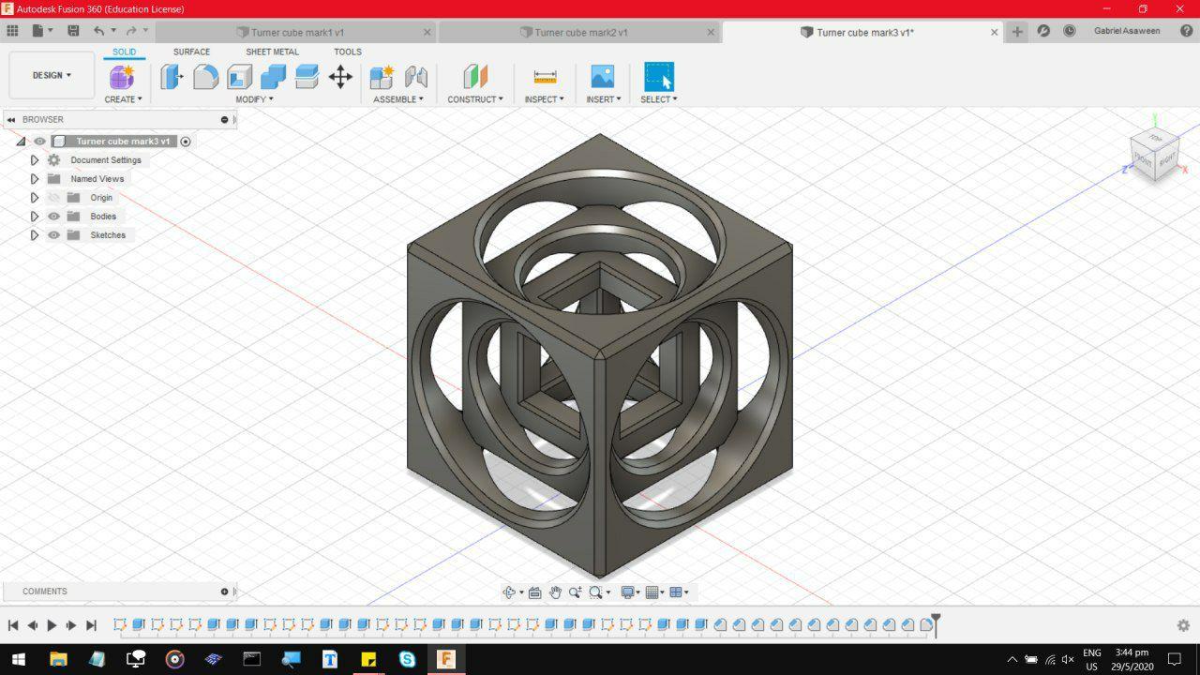The width and height of the screenshot is (1200, 675).
Task: Open the ASSEMBLE dropdown menu
Action: click(398, 99)
